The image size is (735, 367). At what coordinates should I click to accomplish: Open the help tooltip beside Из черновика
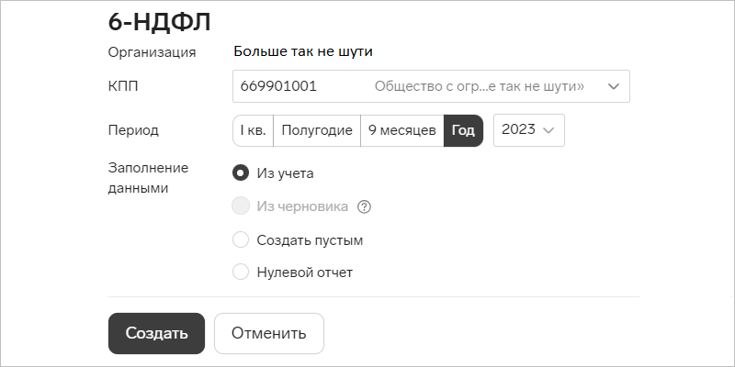364,206
